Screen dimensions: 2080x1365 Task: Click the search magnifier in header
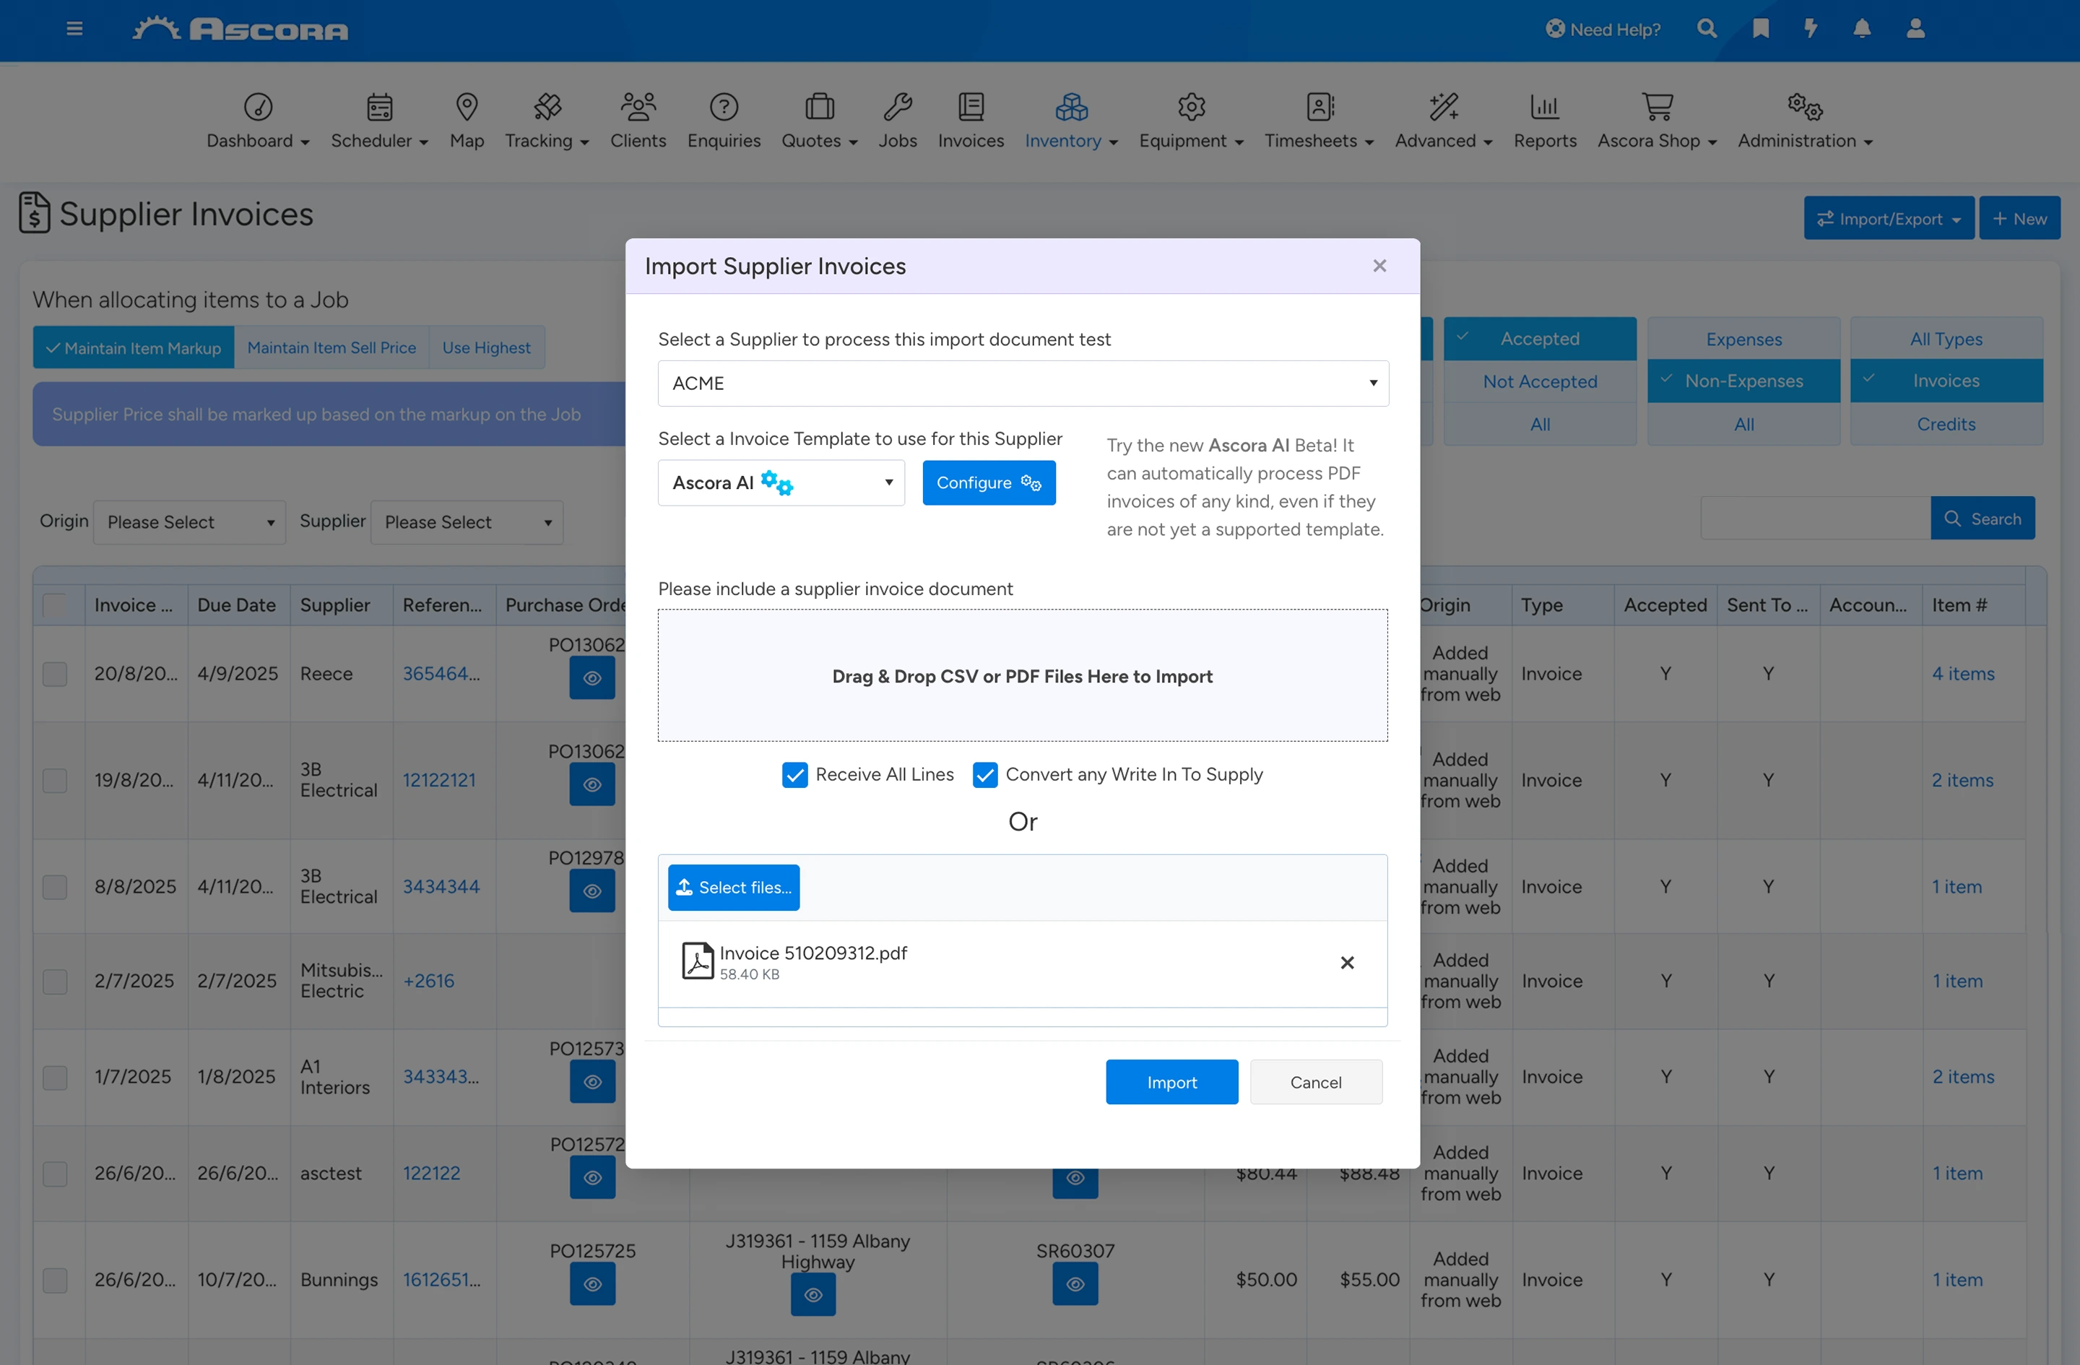[x=1706, y=29]
